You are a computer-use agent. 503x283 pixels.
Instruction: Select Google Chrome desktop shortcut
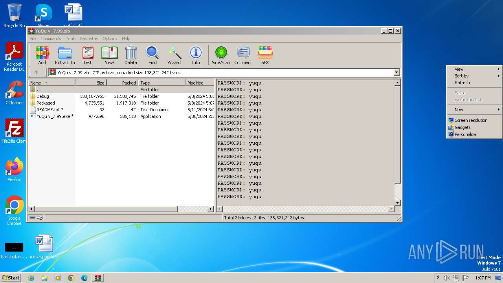coord(14,211)
